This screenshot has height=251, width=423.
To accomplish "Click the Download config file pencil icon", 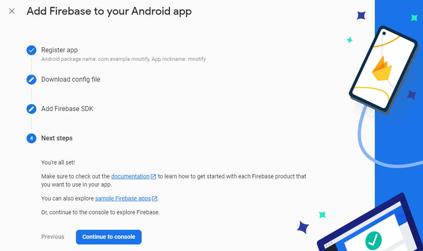I will coord(31,80).
